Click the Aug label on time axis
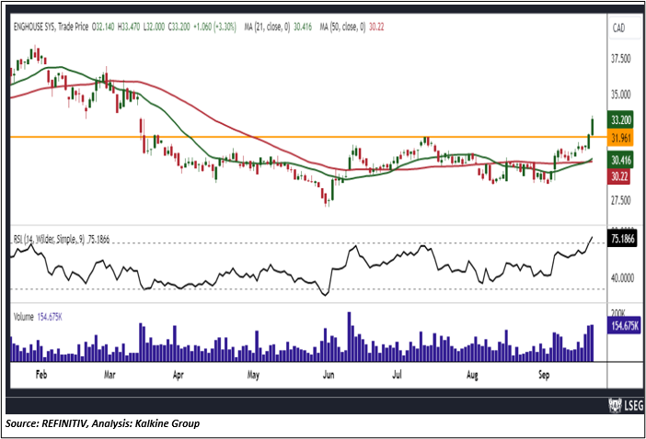646x439 pixels. point(472,376)
